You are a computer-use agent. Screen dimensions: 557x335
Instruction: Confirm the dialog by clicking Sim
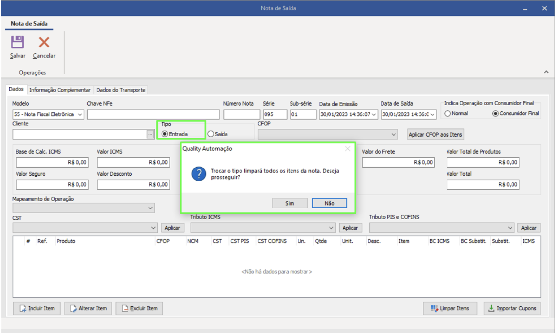pos(290,204)
